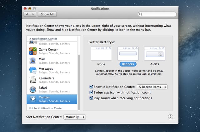Select Game Center in the list
This screenshot has height=132, width=200.
point(52,51)
